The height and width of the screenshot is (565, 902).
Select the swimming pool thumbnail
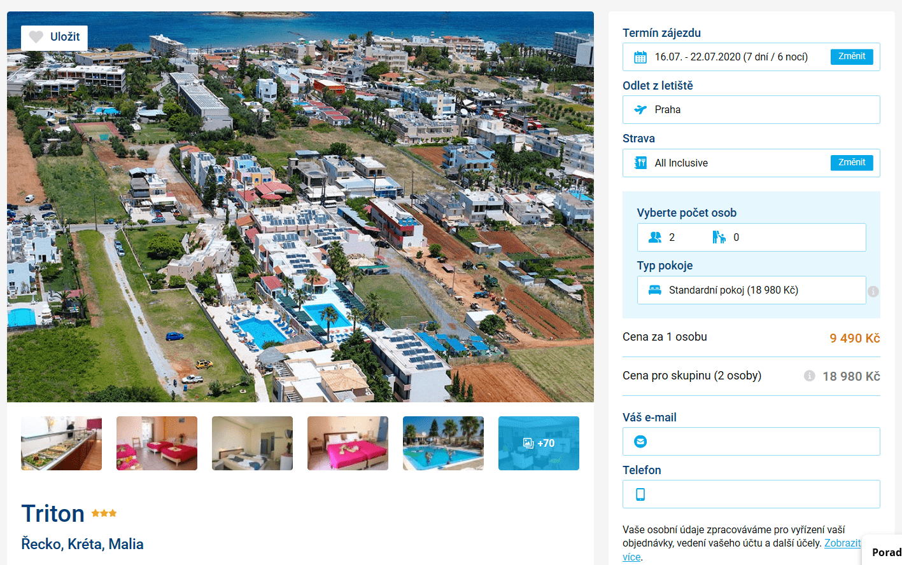point(443,443)
